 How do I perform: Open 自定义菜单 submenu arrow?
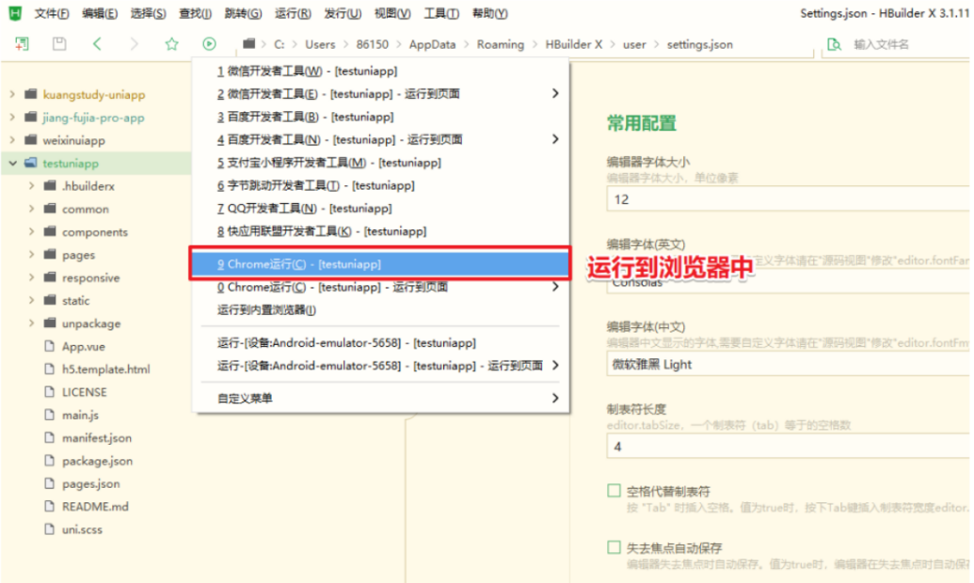click(x=555, y=398)
